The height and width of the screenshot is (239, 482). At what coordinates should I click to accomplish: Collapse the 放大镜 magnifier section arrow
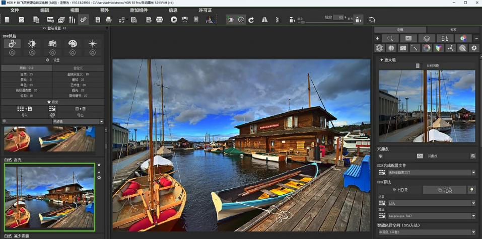tap(381, 60)
